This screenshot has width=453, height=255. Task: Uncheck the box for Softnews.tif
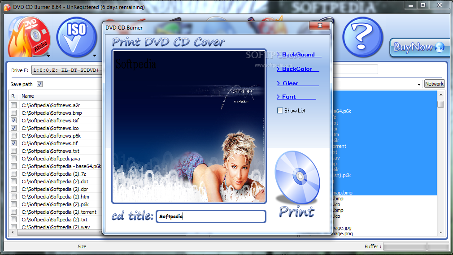point(13,143)
